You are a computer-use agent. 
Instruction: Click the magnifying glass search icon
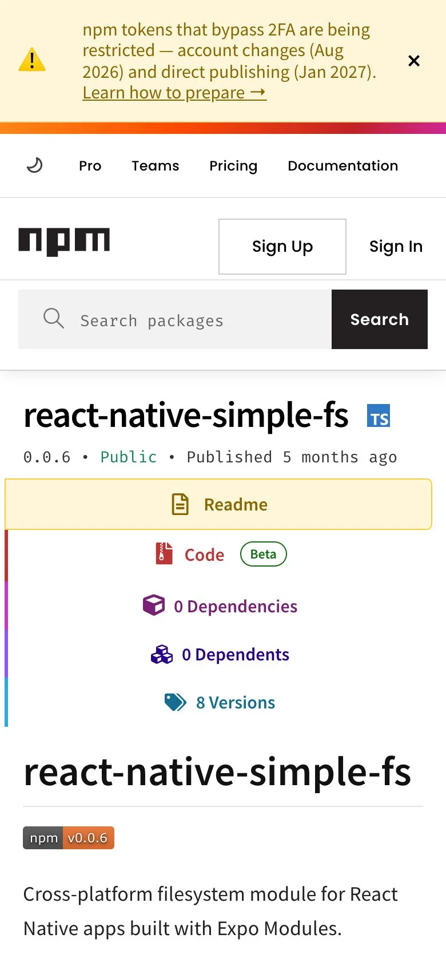pyautogui.click(x=54, y=318)
